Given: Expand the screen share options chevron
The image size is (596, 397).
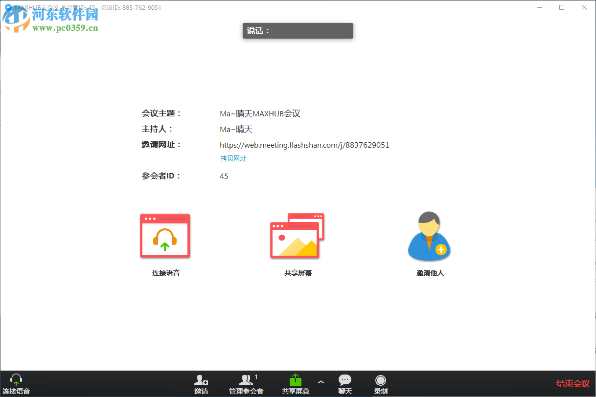Looking at the screenshot, I should (321, 383).
